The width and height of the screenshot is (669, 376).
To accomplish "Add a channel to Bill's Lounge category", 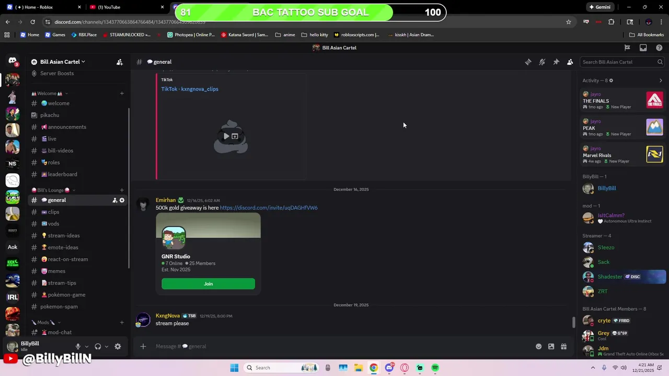I will pos(122,190).
